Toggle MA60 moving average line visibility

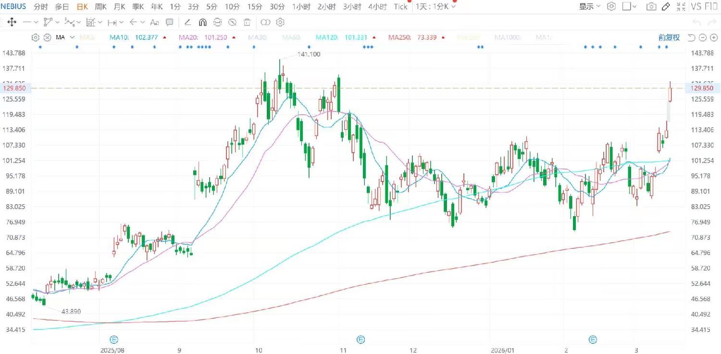click(x=288, y=37)
